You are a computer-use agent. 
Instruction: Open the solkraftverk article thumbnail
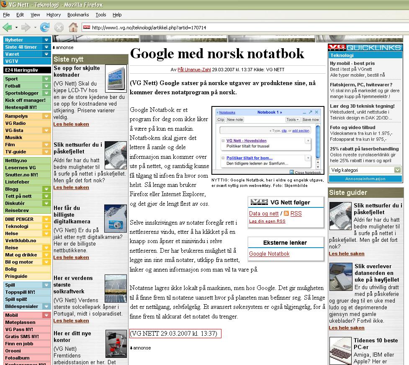click(116, 288)
